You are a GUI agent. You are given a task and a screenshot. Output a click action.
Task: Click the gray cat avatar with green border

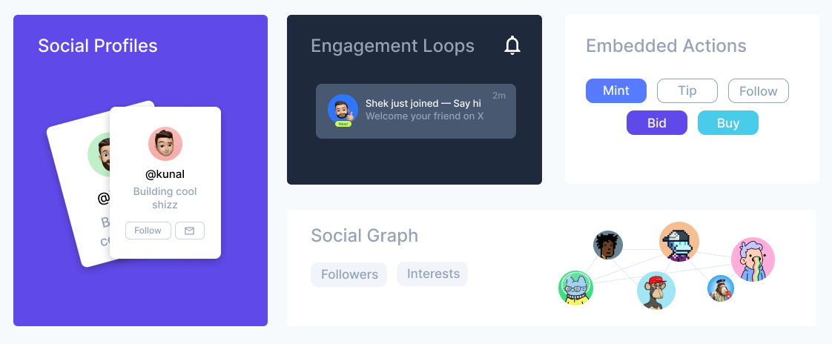576,288
